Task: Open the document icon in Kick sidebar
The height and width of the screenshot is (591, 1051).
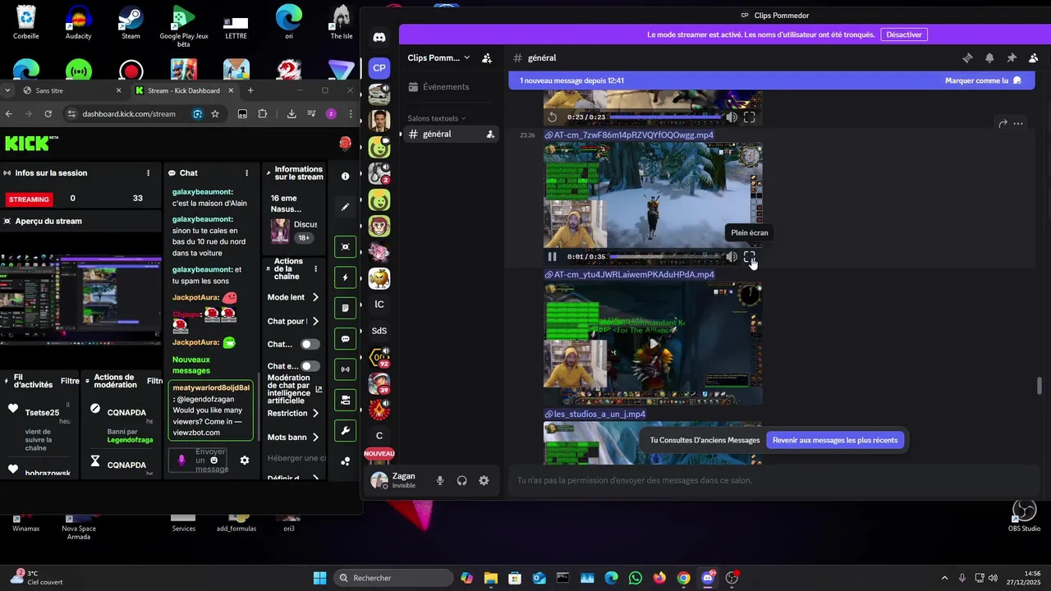Action: pyautogui.click(x=345, y=308)
